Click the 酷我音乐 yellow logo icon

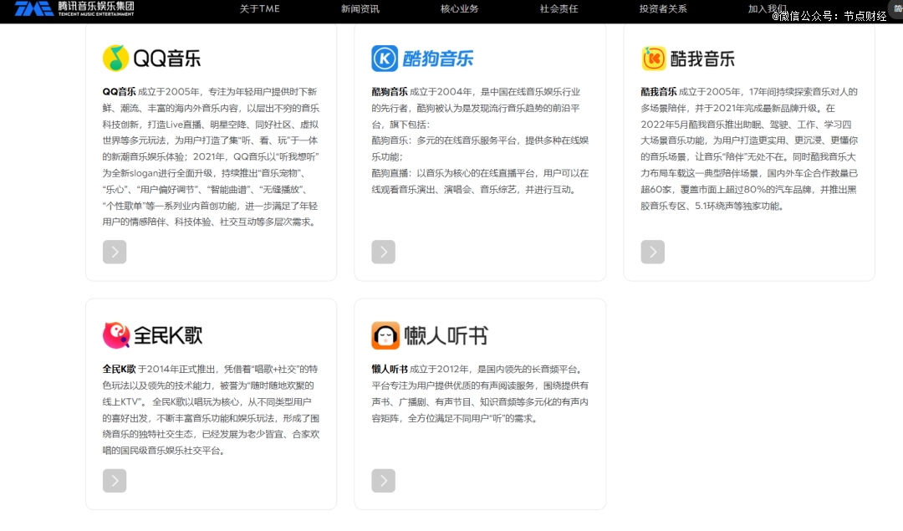[654, 59]
